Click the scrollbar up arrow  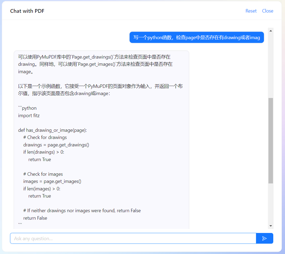(271, 31)
